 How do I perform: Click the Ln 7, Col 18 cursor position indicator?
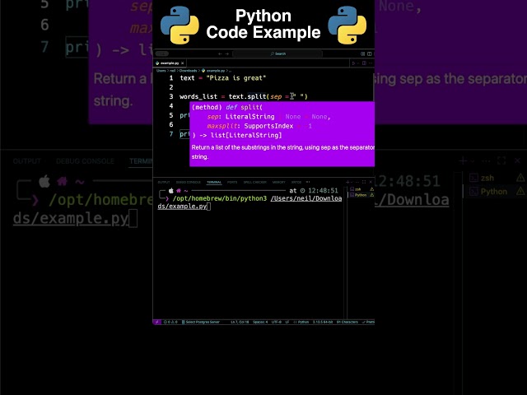240,322
